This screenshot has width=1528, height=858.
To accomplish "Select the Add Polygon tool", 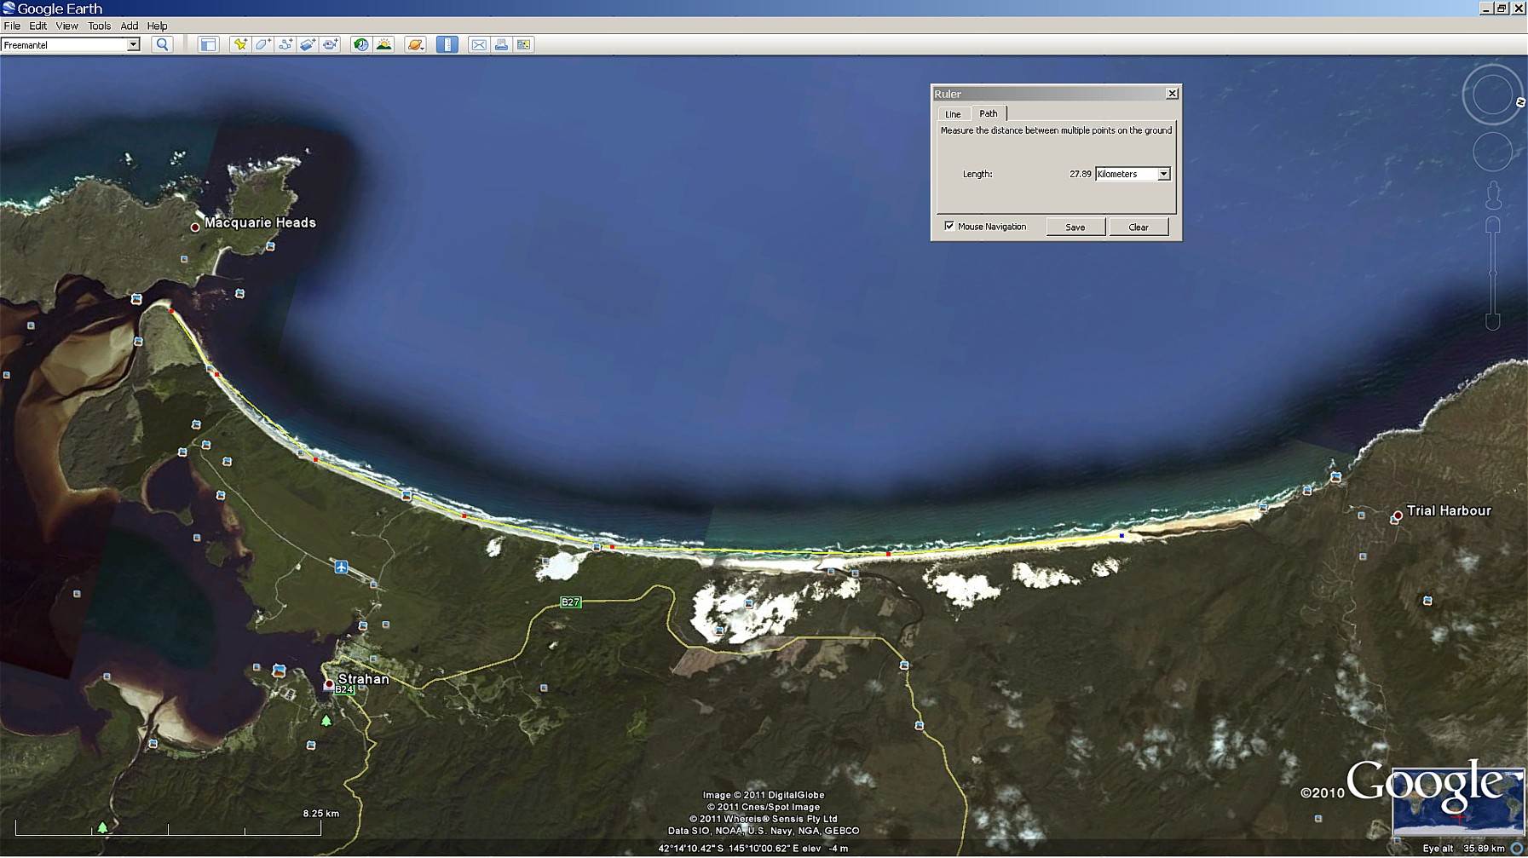I will point(262,44).
